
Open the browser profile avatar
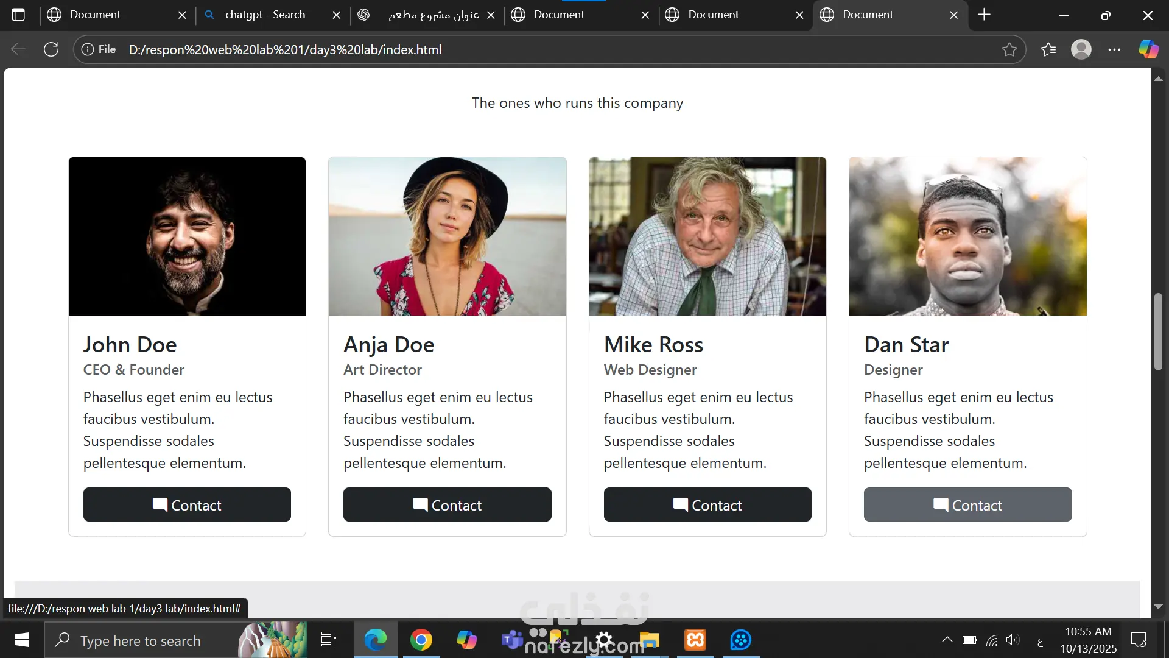coord(1081,49)
